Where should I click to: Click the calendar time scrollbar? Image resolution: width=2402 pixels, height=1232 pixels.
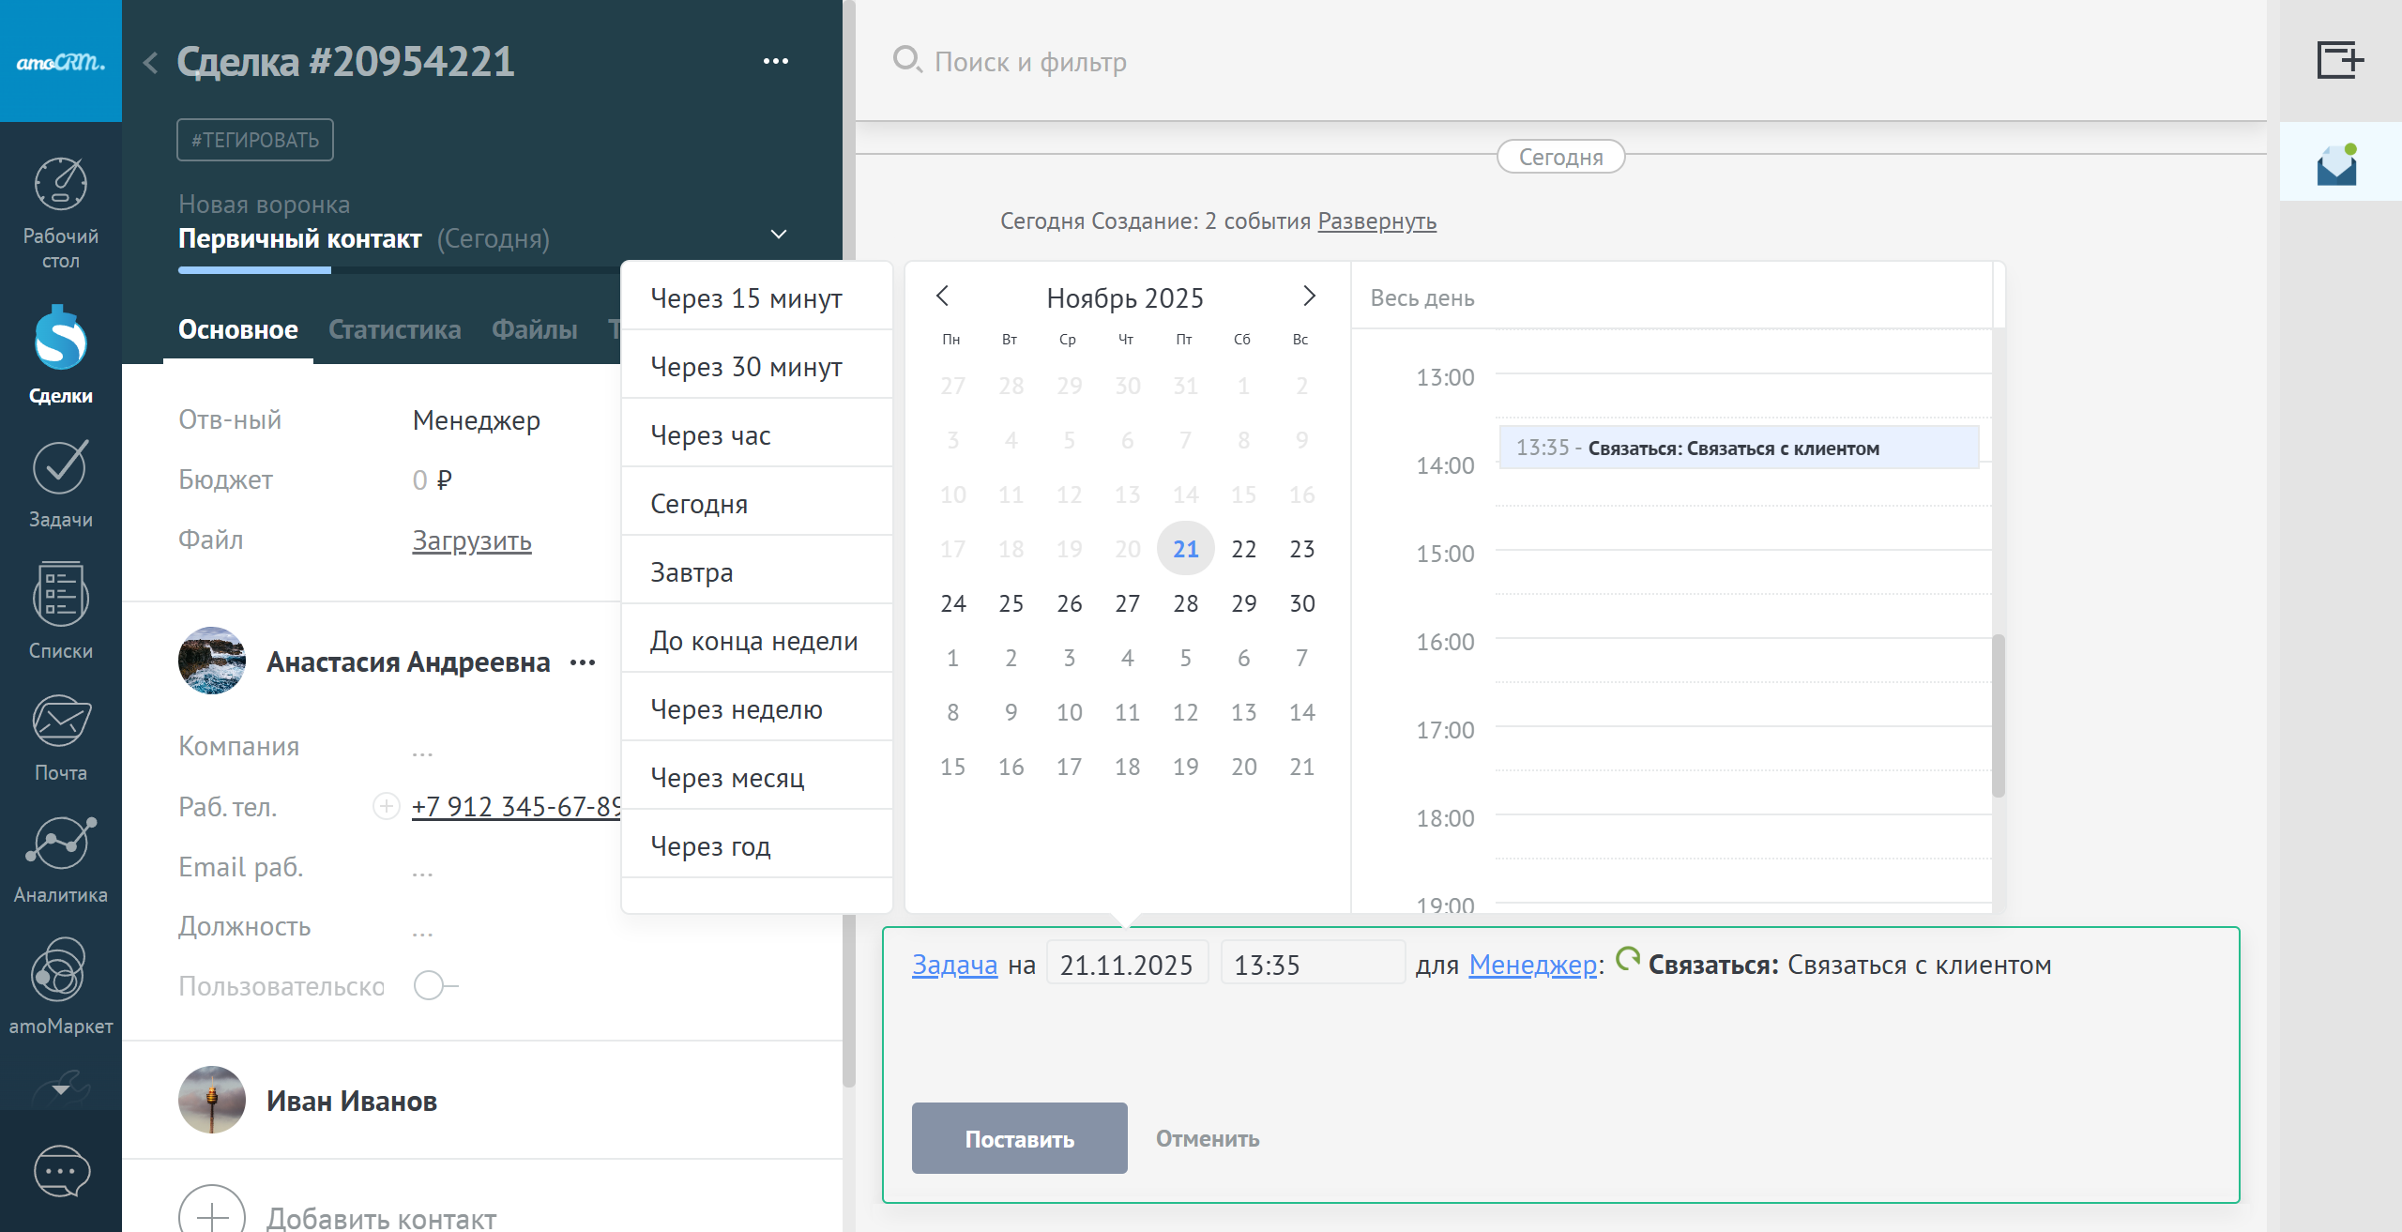pos(1999,715)
